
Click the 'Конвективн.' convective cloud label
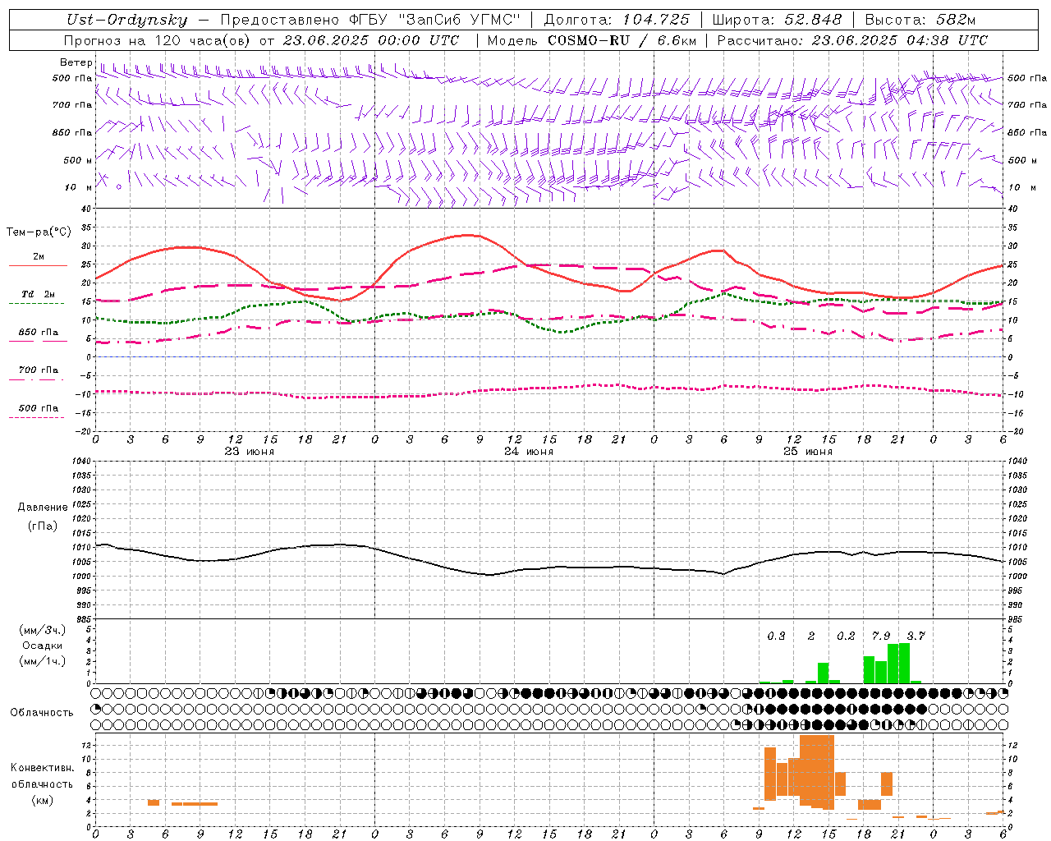coord(42,768)
